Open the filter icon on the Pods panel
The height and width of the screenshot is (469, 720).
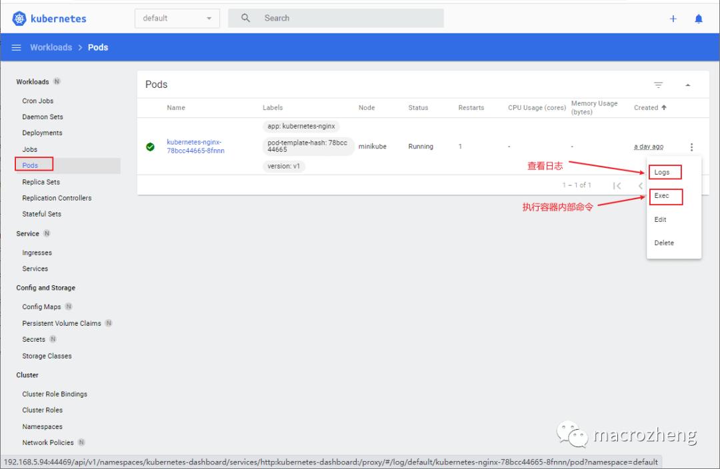(x=658, y=85)
